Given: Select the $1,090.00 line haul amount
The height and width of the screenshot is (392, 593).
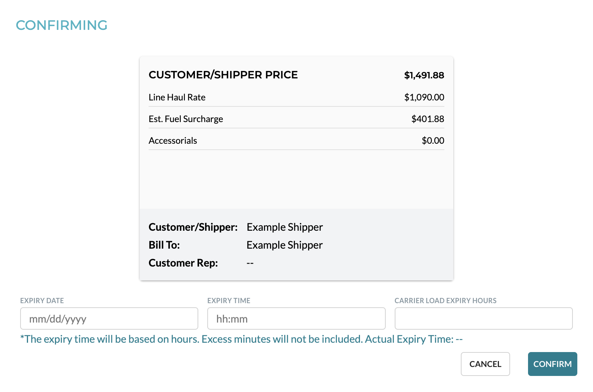Looking at the screenshot, I should click(x=424, y=97).
